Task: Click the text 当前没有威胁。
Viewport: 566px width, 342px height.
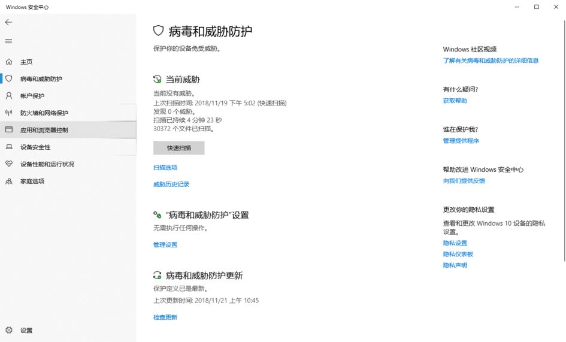Action: [174, 93]
